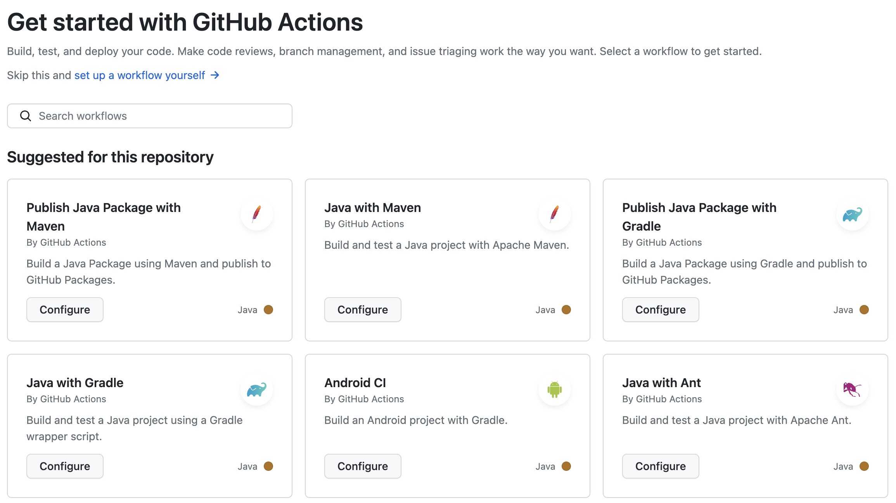The image size is (896, 503).
Task: Click the Maven icon on Java with Maven card
Action: [x=555, y=214]
